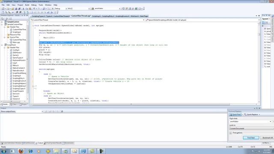Click the Start Debugging play icon
The width and height of the screenshot is (274, 154).
pyautogui.click(x=53, y=9)
